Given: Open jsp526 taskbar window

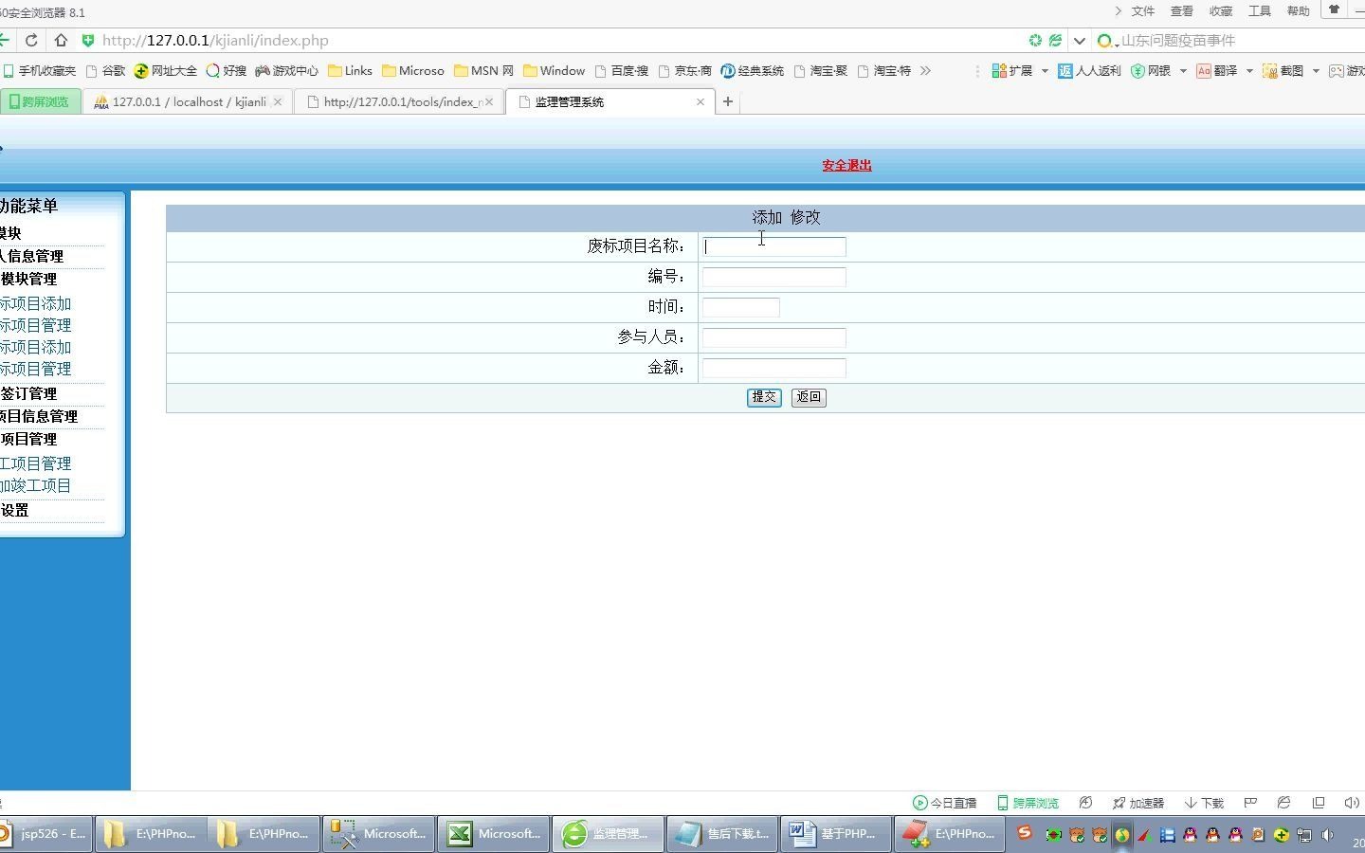Looking at the screenshot, I should pos(45,834).
